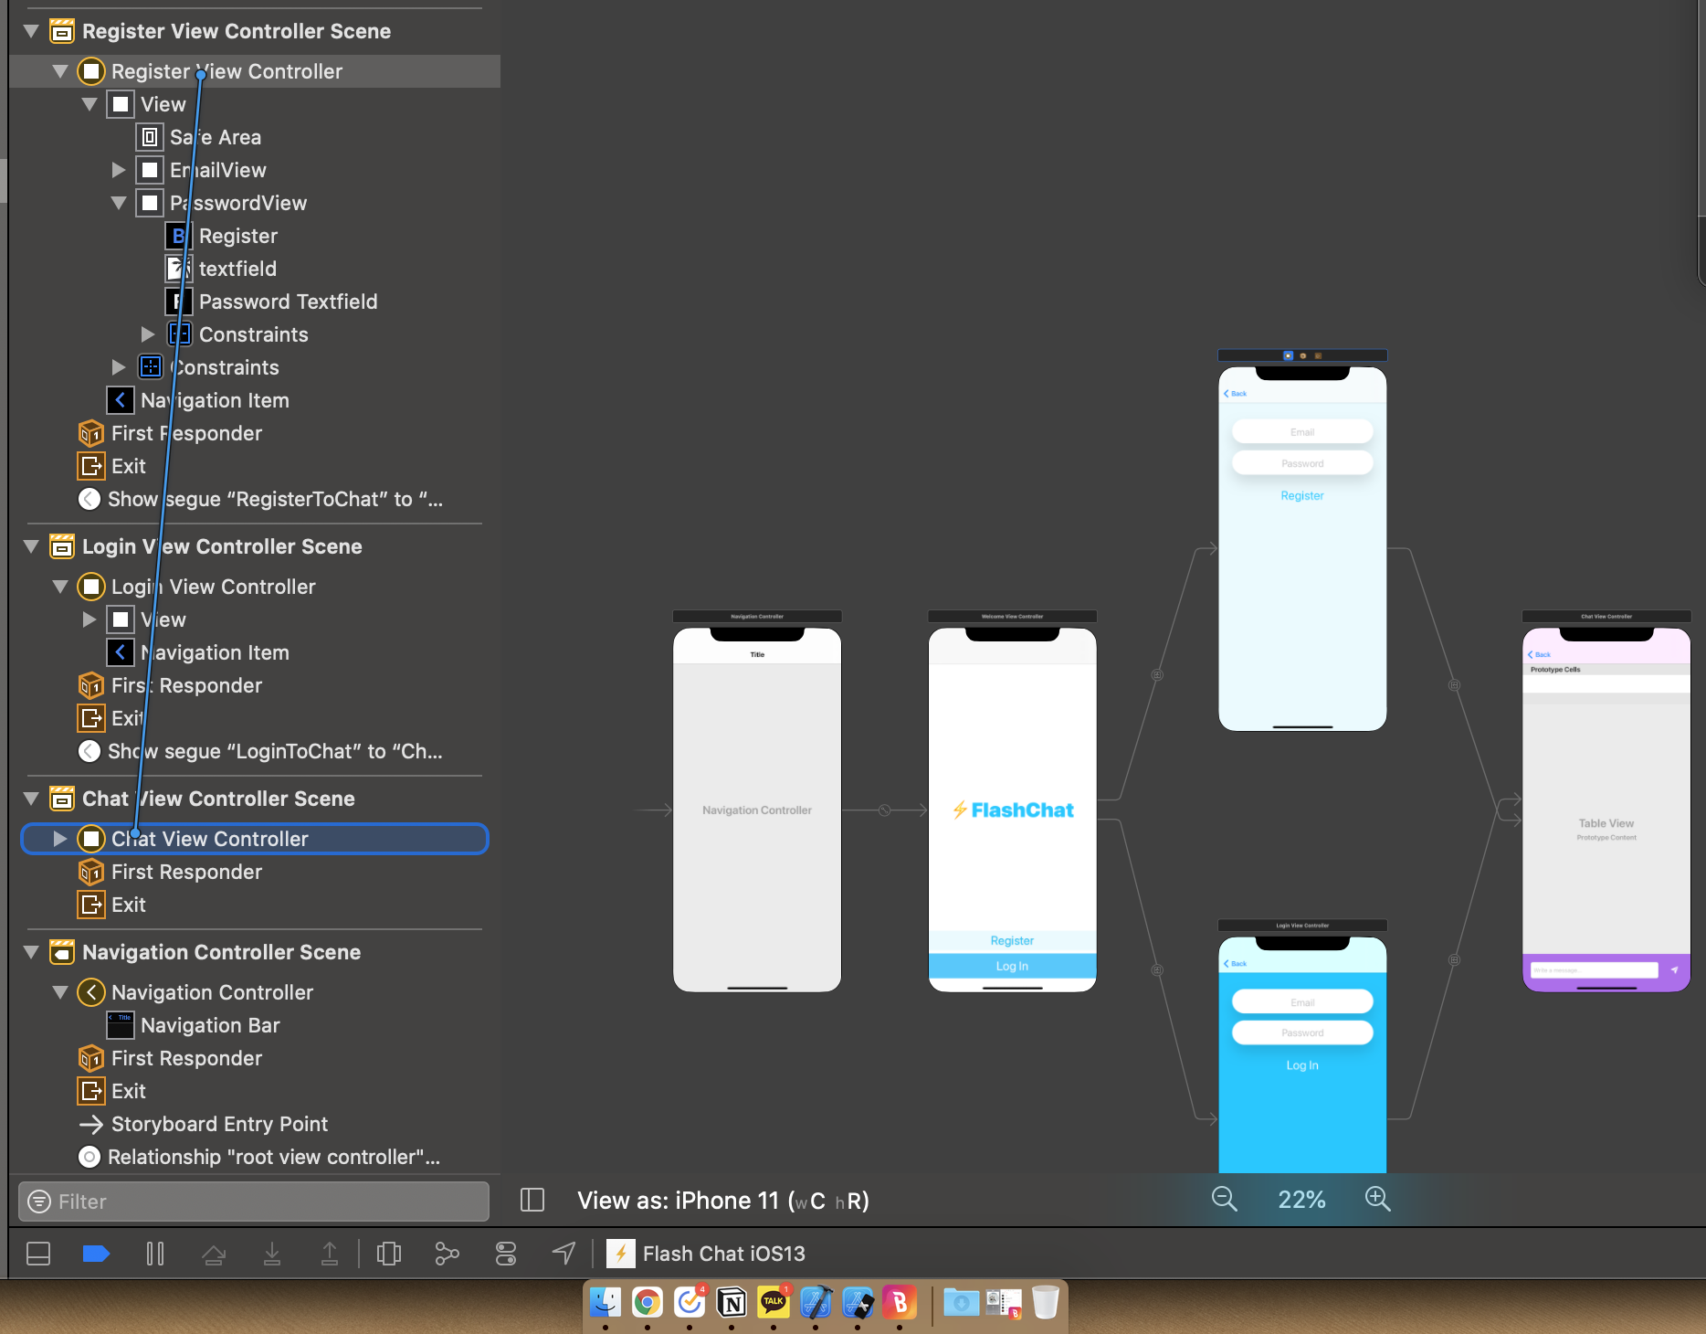The width and height of the screenshot is (1706, 1334).
Task: Open the Trash from the Dock
Action: (x=1044, y=1303)
